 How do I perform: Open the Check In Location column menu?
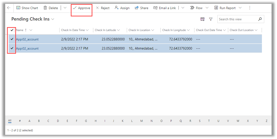coord(153,30)
